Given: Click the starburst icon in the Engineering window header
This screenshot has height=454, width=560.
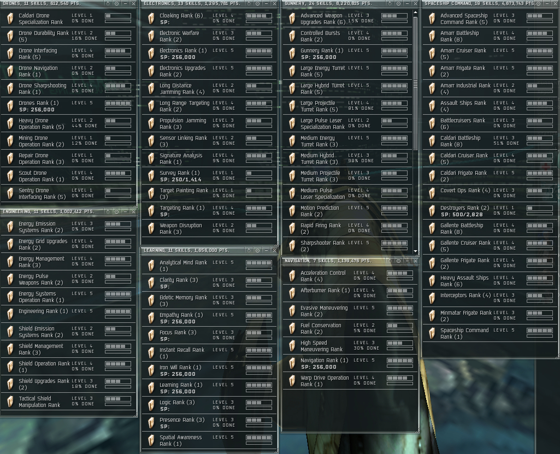Looking at the screenshot, I should tap(108, 211).
